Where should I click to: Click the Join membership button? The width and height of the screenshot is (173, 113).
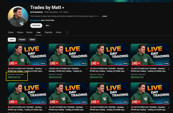[47, 26]
